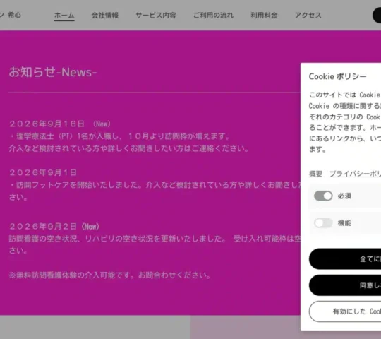Screen dimensions: 381x339
Task: Enable the 機能 cookie switch
Action: [323, 222]
